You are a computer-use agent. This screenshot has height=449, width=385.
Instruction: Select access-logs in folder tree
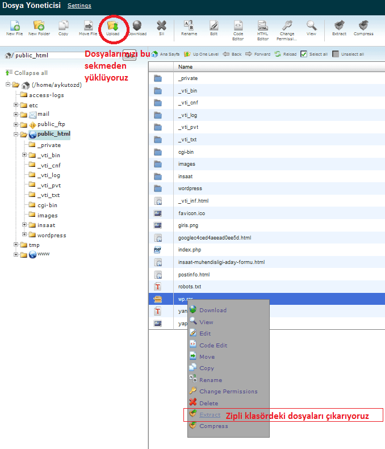point(47,95)
